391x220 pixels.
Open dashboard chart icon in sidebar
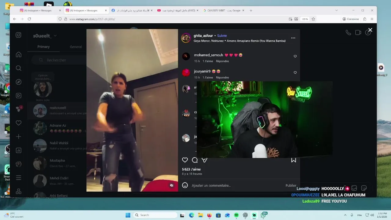click(x=19, y=150)
